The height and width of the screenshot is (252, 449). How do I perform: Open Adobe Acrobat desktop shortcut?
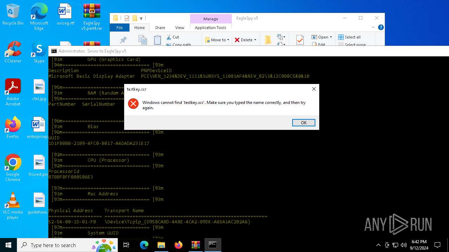click(13, 92)
